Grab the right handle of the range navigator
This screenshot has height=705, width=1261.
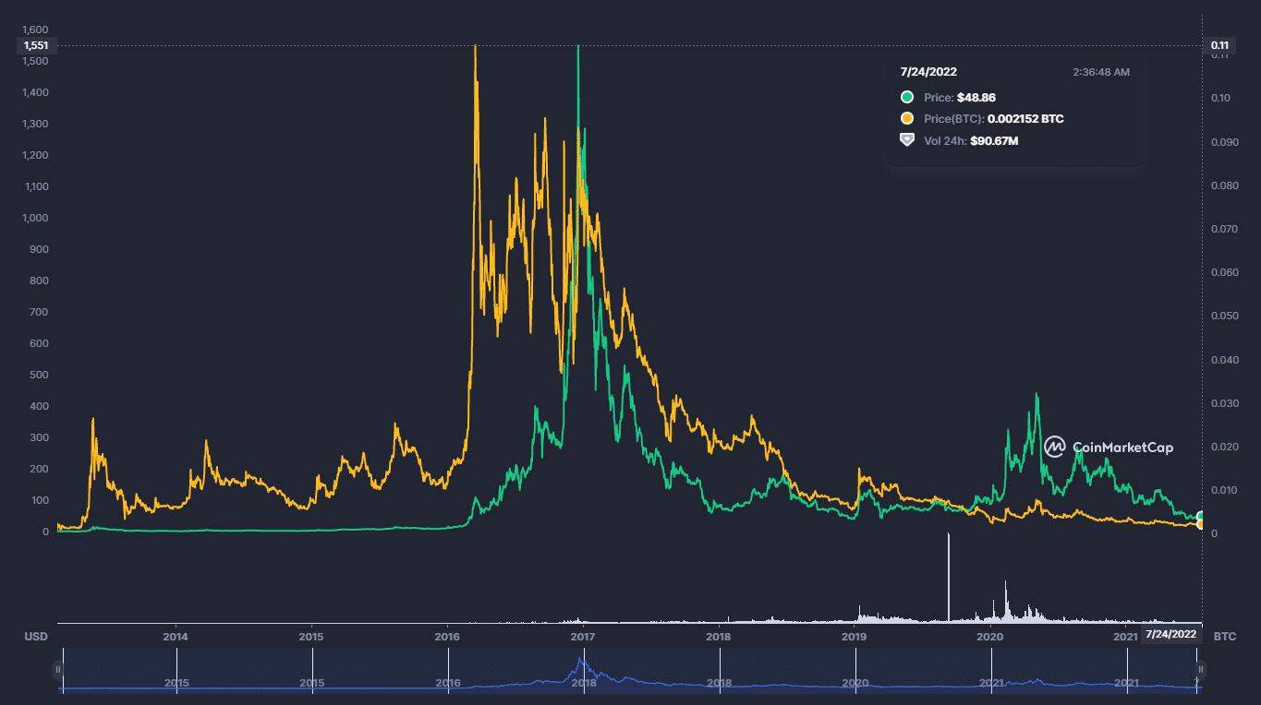point(1201,670)
